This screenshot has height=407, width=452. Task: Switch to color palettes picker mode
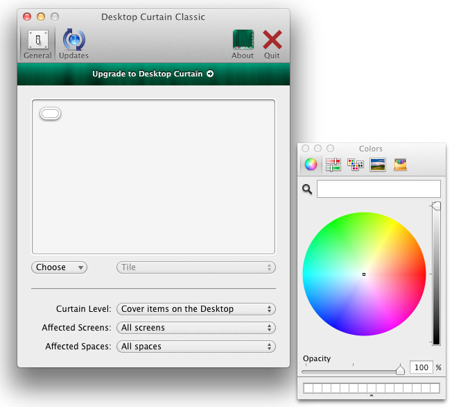coord(355,165)
